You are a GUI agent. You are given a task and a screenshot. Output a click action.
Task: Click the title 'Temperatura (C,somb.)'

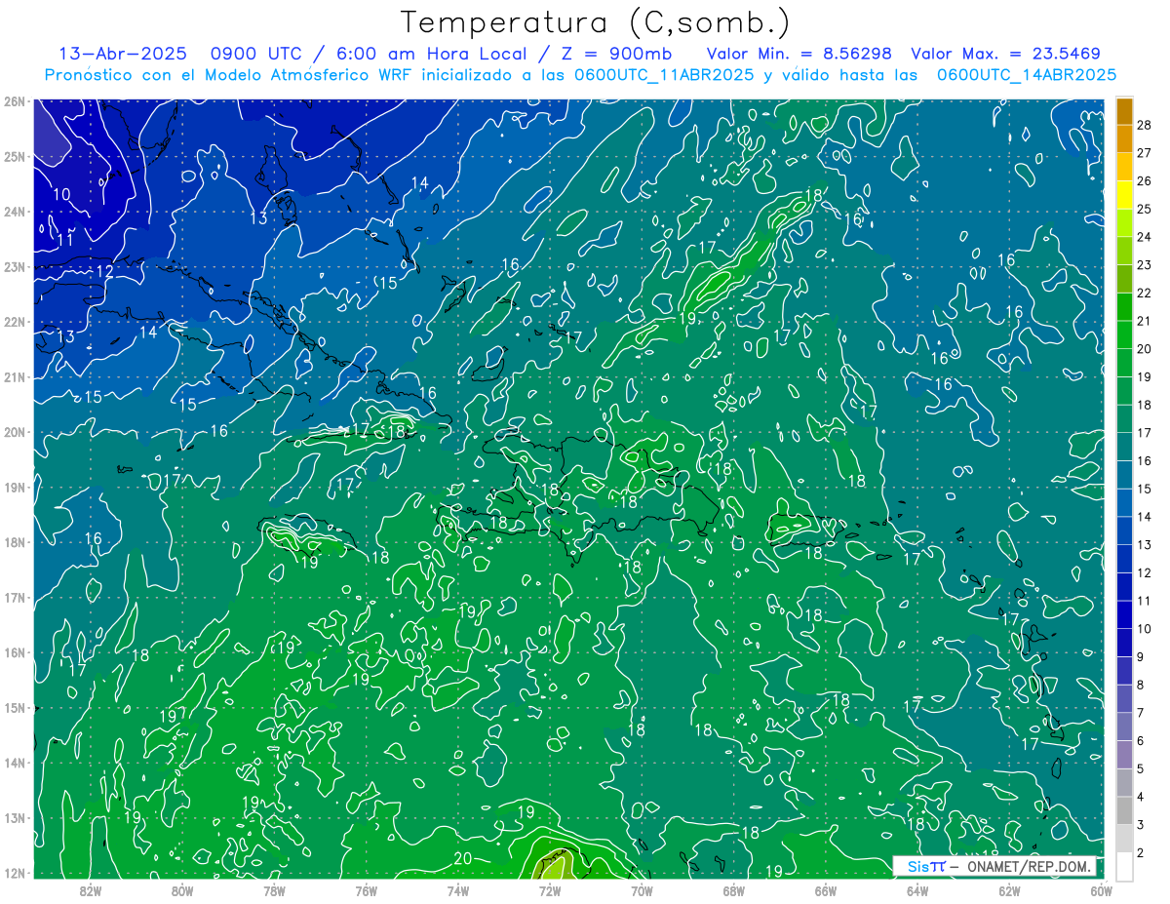(595, 21)
